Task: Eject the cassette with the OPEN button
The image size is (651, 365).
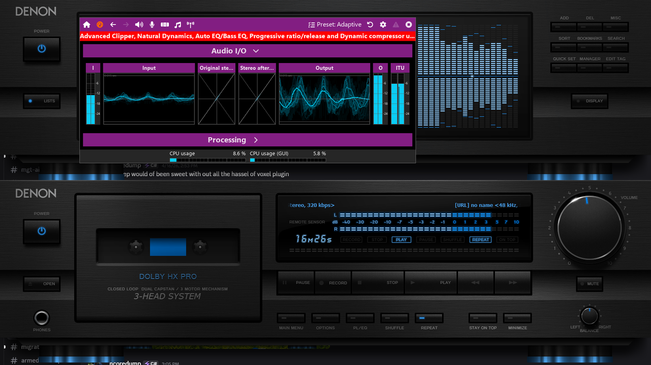Action: (x=42, y=284)
